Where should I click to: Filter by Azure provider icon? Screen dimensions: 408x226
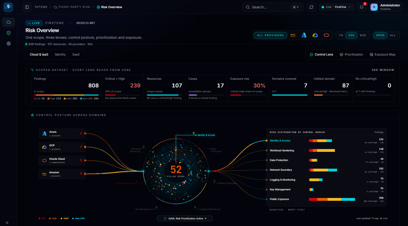tap(304, 35)
